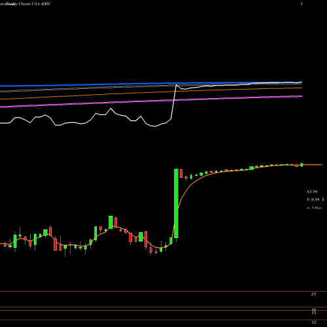327x327 pixels.
Task: Click the 61.98 price value label
Action: pos(312,192)
